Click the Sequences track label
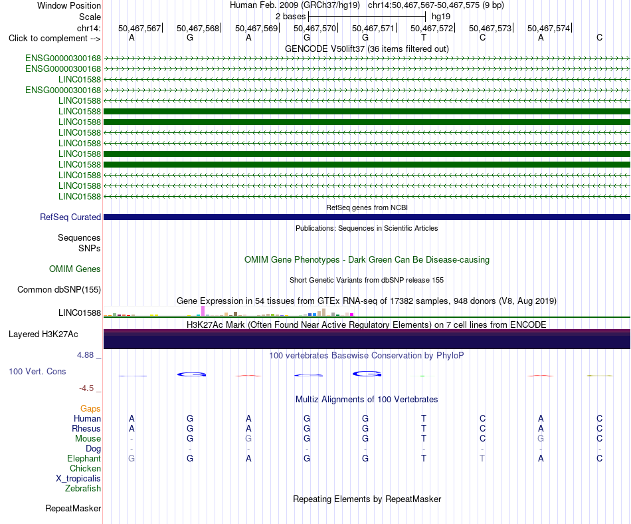This screenshot has width=631, height=524. click(x=79, y=237)
